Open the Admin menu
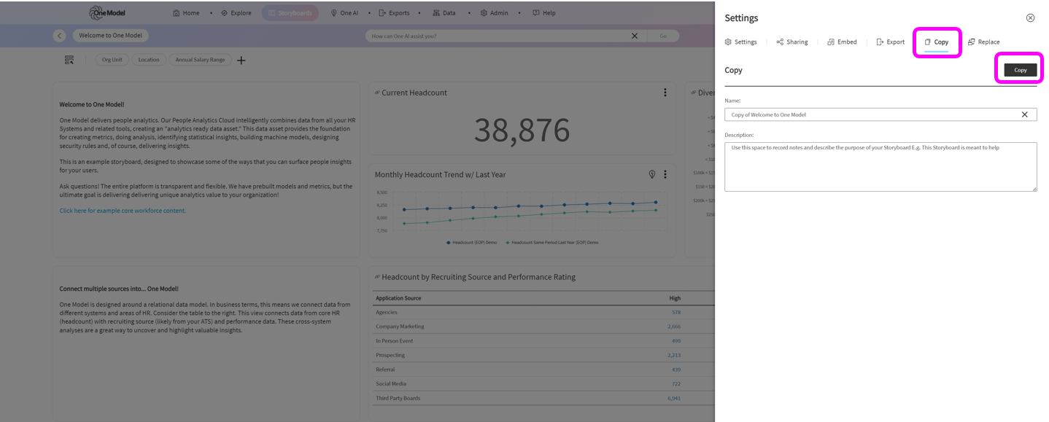1049x422 pixels. (494, 13)
